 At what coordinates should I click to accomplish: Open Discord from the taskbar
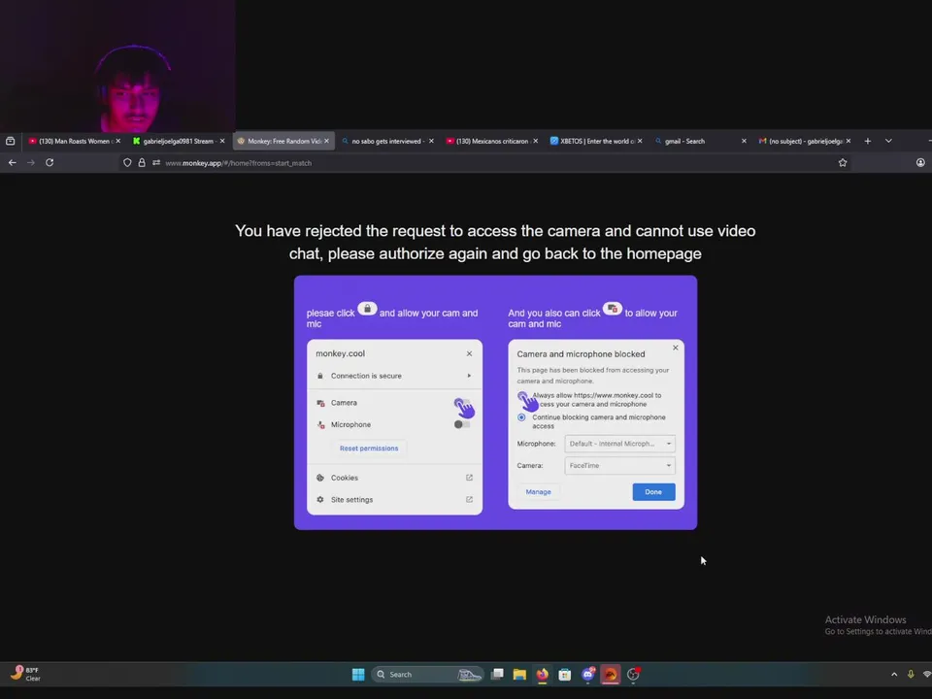pyautogui.click(x=588, y=674)
